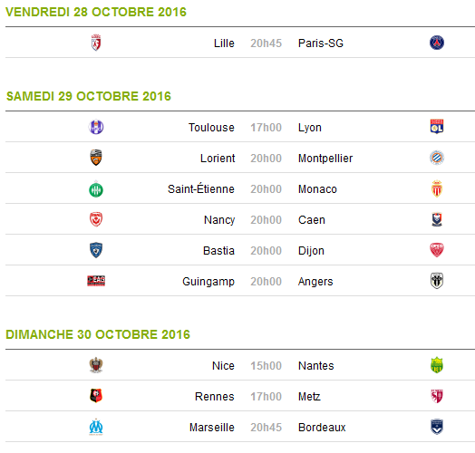Open the Toulouse team crest
The image size is (475, 453).
pos(96,127)
